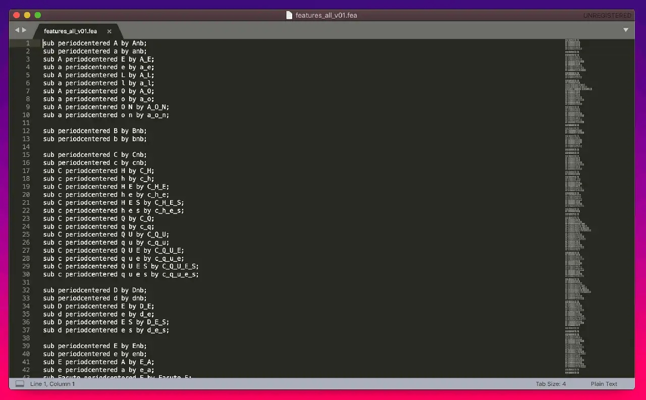
Task: Minimize the window with the yellow button
Action: [x=27, y=15]
